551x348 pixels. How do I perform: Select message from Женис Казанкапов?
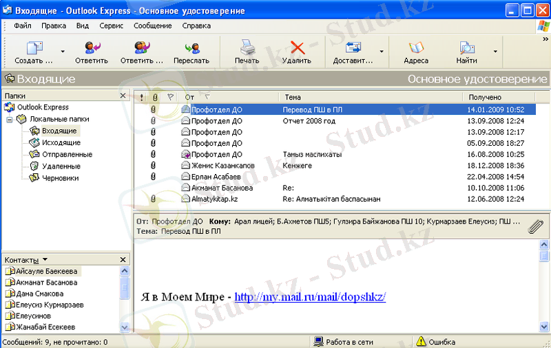(222, 166)
